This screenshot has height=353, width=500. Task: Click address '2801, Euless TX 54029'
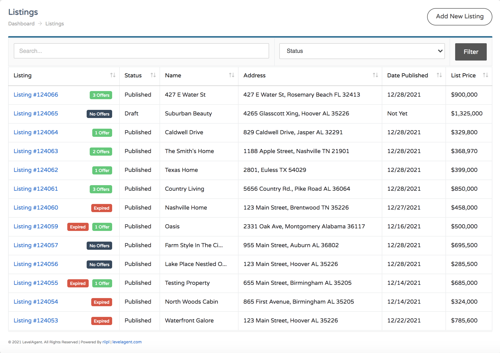tap(275, 170)
